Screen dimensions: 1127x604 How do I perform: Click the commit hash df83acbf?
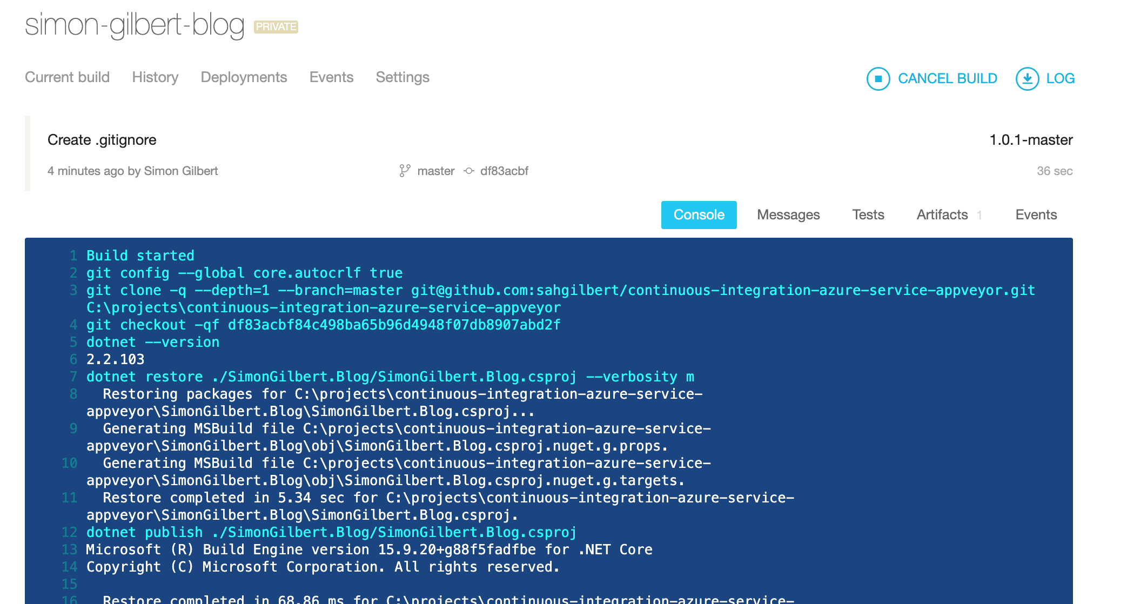click(504, 171)
